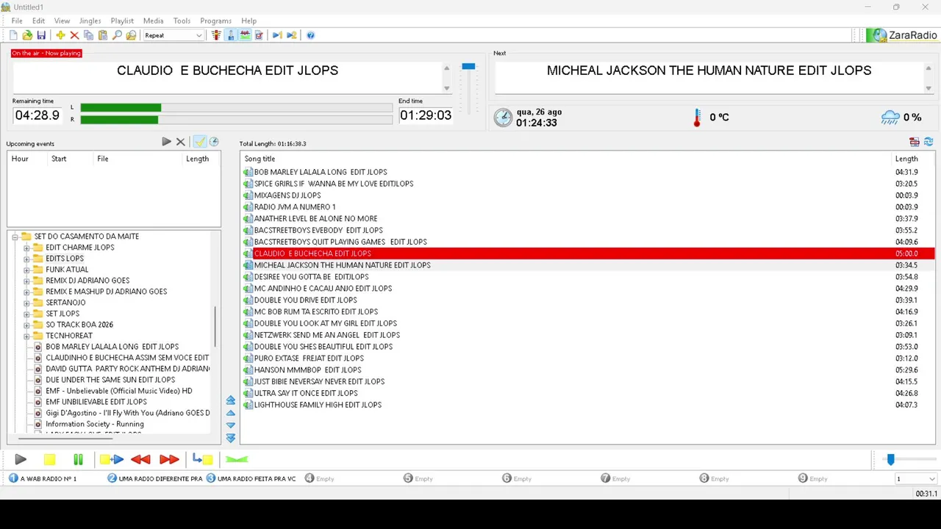
Task: Play jingle 3 UMA RADIO FEITA PRA VC
Action: pyautogui.click(x=251, y=478)
